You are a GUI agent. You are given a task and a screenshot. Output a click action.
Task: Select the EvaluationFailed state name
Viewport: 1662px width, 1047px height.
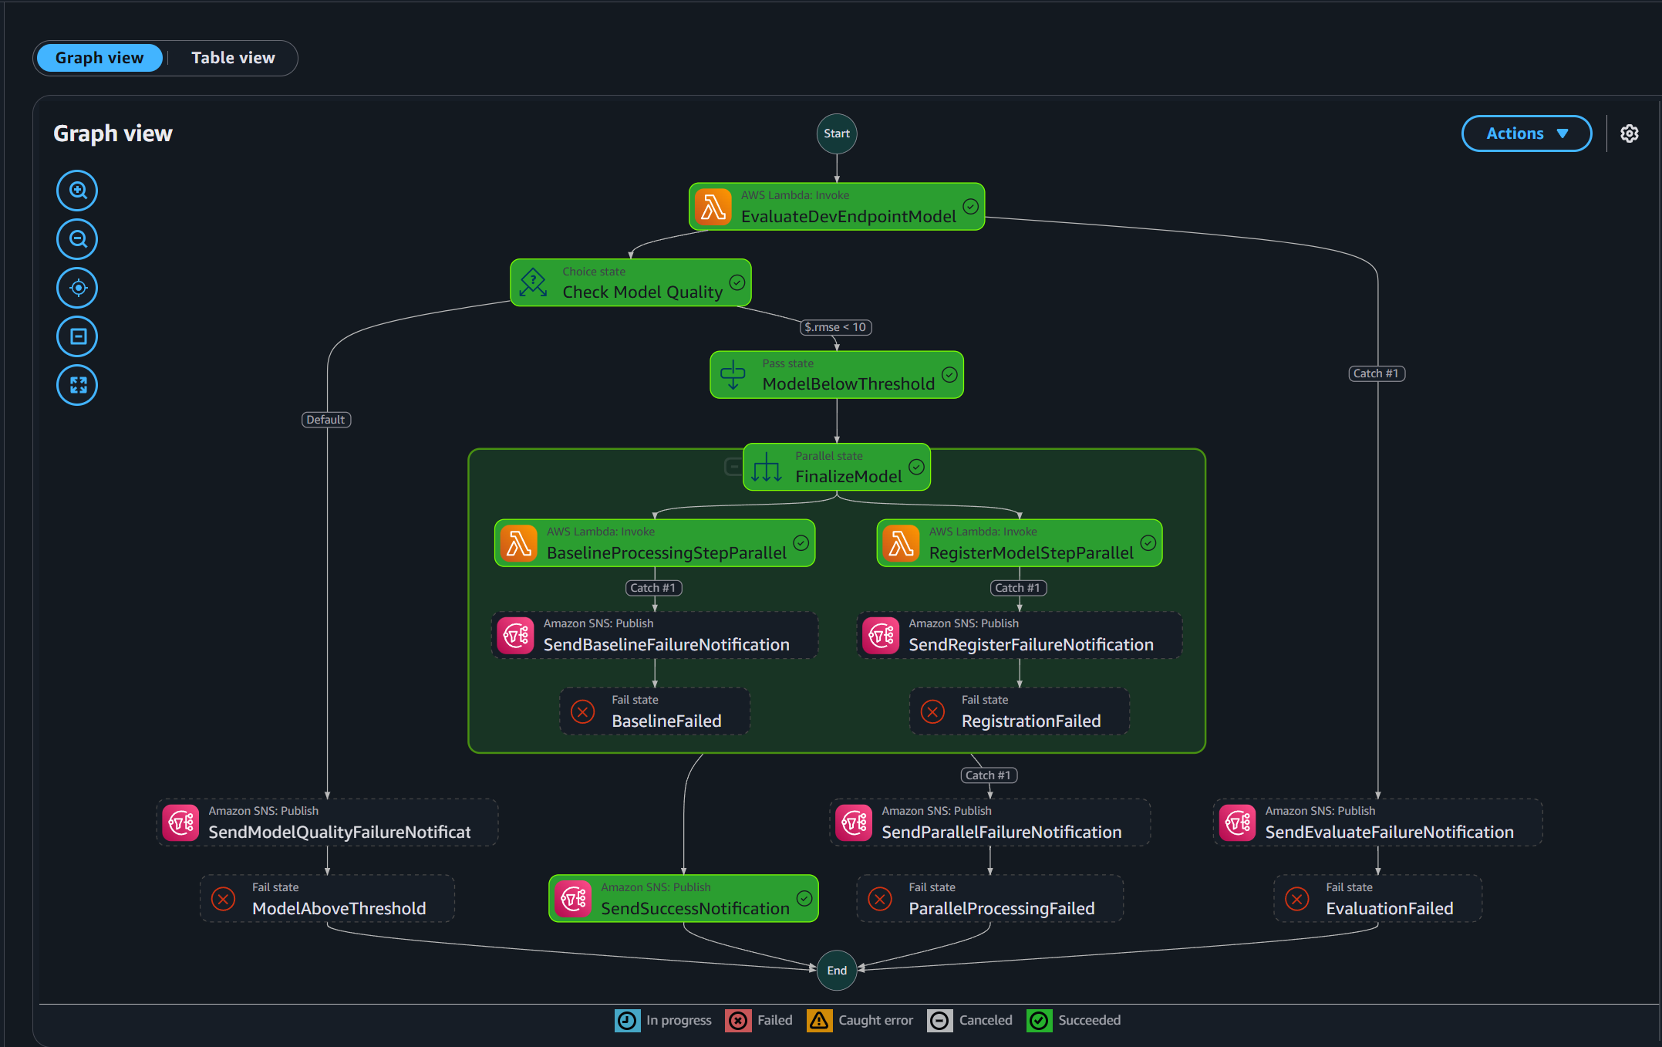coord(1390,909)
